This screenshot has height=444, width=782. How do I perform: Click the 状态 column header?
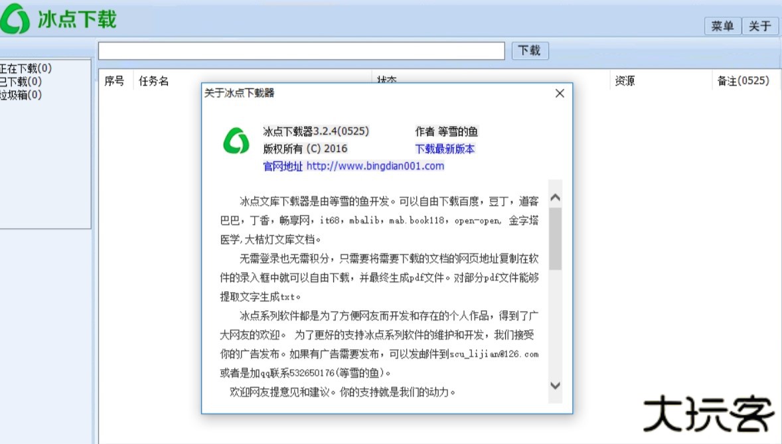(x=388, y=81)
